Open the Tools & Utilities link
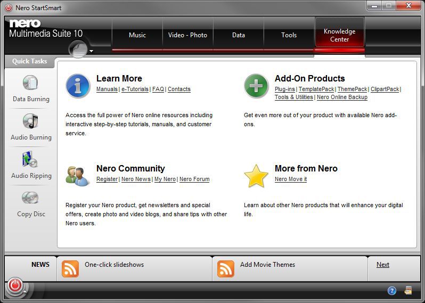 pos(294,97)
